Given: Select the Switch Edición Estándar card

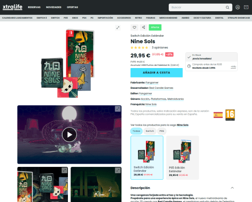Looking at the screenshot, I should [147, 158].
